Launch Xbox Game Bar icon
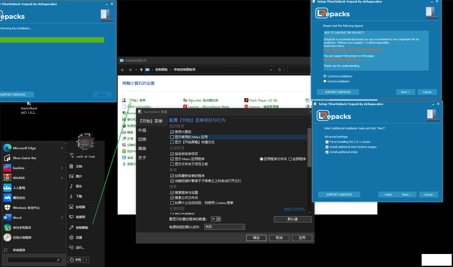The height and width of the screenshot is (267, 453). coord(7,158)
